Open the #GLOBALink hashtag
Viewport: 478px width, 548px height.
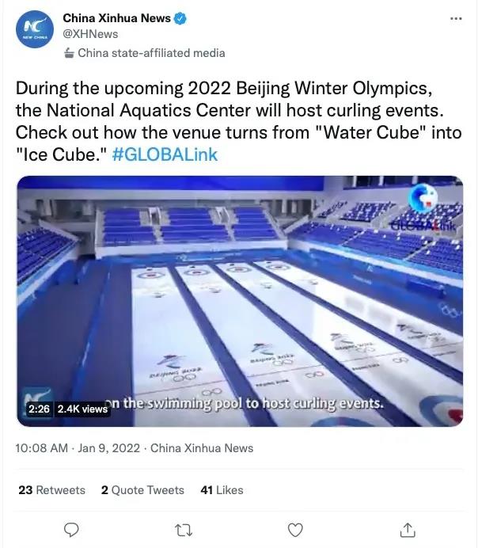[x=165, y=154]
